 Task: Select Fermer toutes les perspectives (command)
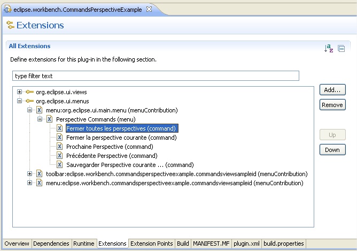click(122, 128)
